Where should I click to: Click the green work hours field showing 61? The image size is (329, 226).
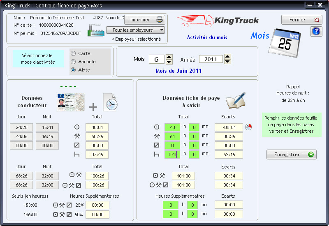[x=172, y=136]
